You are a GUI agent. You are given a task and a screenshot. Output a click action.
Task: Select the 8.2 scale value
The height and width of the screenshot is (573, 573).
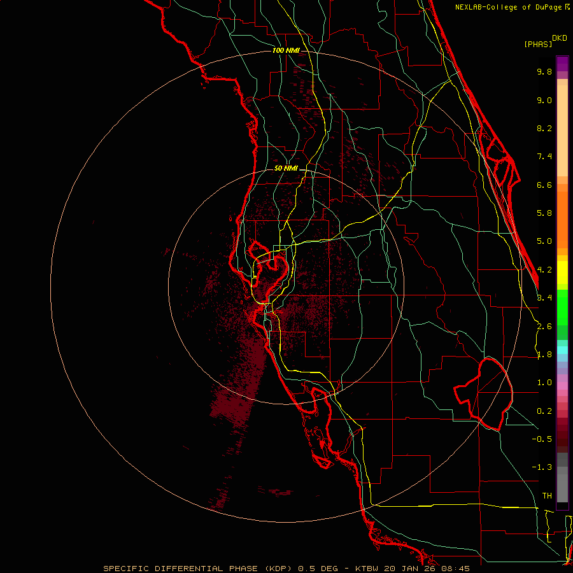tap(544, 128)
